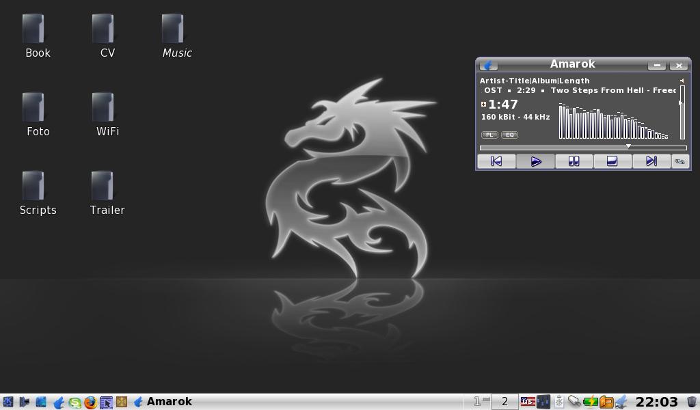Close the Amarok player window
This screenshot has height=410, width=700.
coord(679,65)
